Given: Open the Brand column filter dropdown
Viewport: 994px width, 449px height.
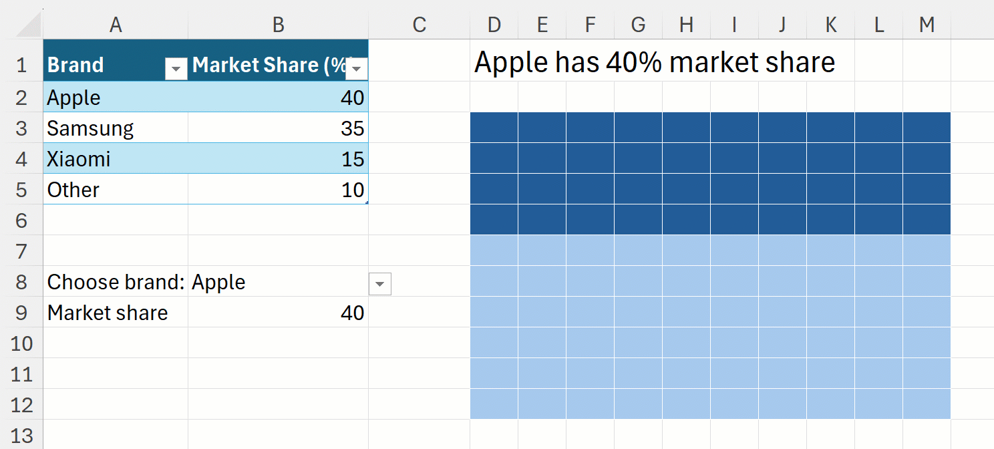Looking at the screenshot, I should (176, 68).
